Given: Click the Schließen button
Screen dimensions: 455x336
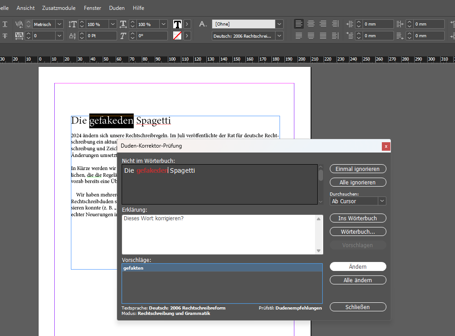Looking at the screenshot, I should coord(358,307).
